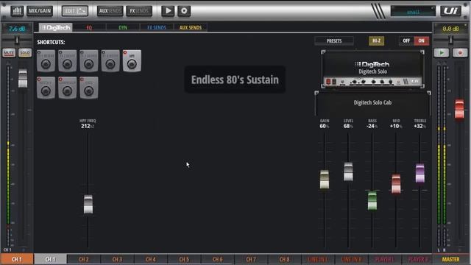
Task: Click the HPF FREQ fader handle
Action: click(x=88, y=205)
